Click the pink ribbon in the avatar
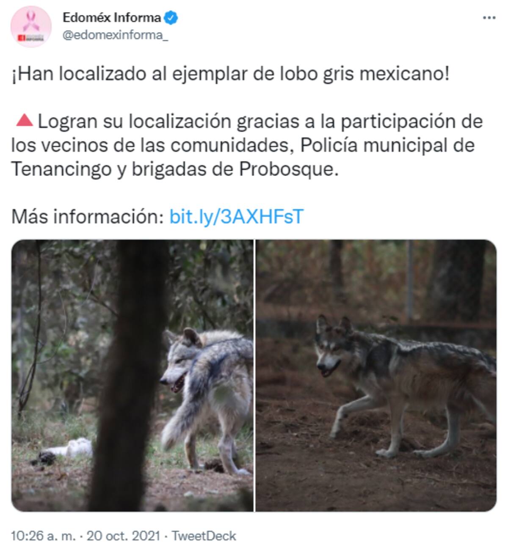Image resolution: width=508 pixels, height=548 pixels. (31, 21)
